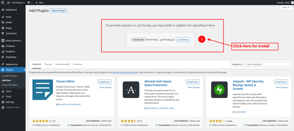The width and height of the screenshot is (294, 131).
Task: Click Install Now for uploaded zip file
Action: (183, 40)
